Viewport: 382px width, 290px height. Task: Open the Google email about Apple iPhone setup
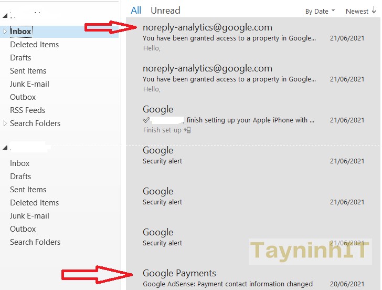[x=228, y=120]
